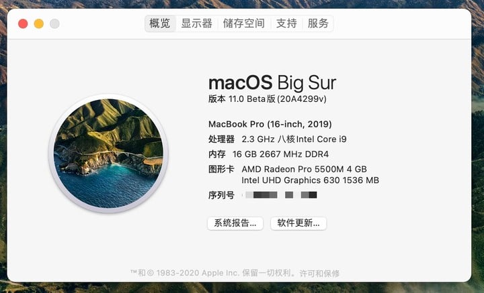The width and height of the screenshot is (484, 293).
Task: Open the 服务 tab
Action: click(x=318, y=23)
